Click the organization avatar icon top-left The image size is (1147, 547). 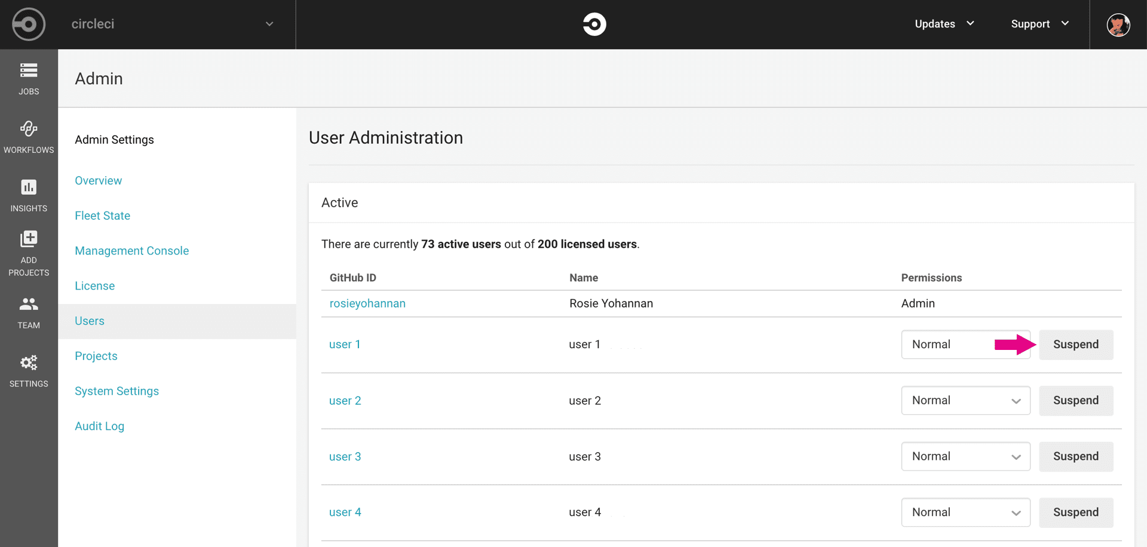point(29,24)
